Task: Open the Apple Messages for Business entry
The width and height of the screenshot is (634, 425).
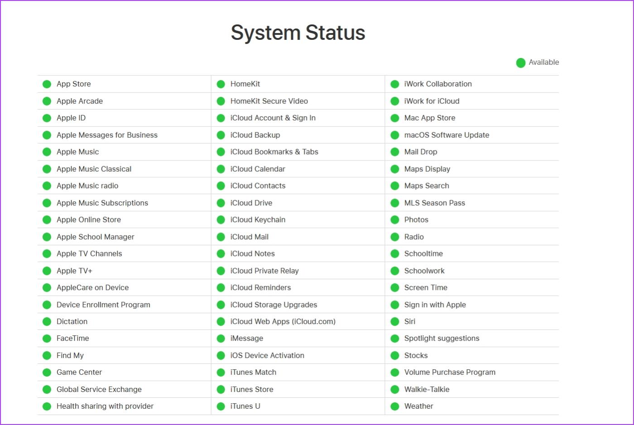Action: click(x=107, y=135)
